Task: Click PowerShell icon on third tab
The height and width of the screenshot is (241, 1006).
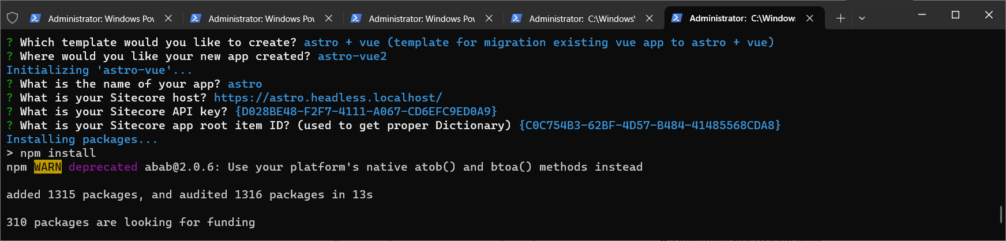Action: [356, 18]
